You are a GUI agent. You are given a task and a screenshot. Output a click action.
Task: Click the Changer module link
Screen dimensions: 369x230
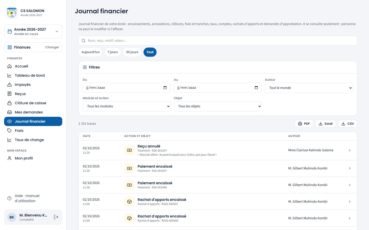(x=52, y=47)
